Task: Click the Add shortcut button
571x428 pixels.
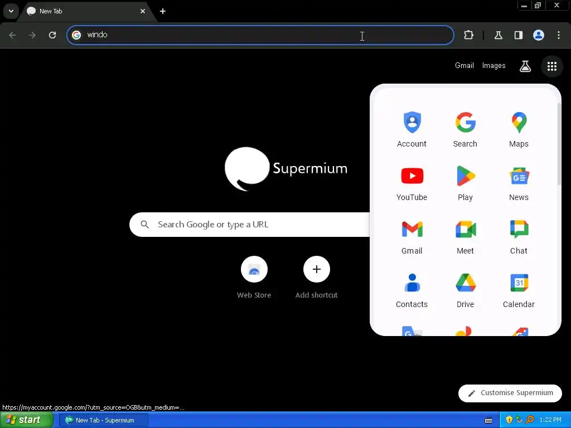Action: coord(317,278)
